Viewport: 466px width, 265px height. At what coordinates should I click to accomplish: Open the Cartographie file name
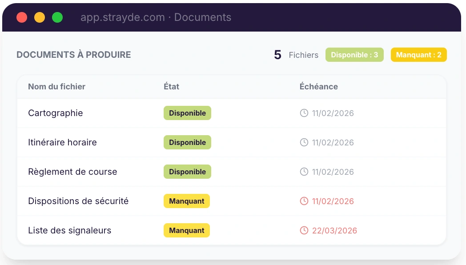tap(56, 113)
